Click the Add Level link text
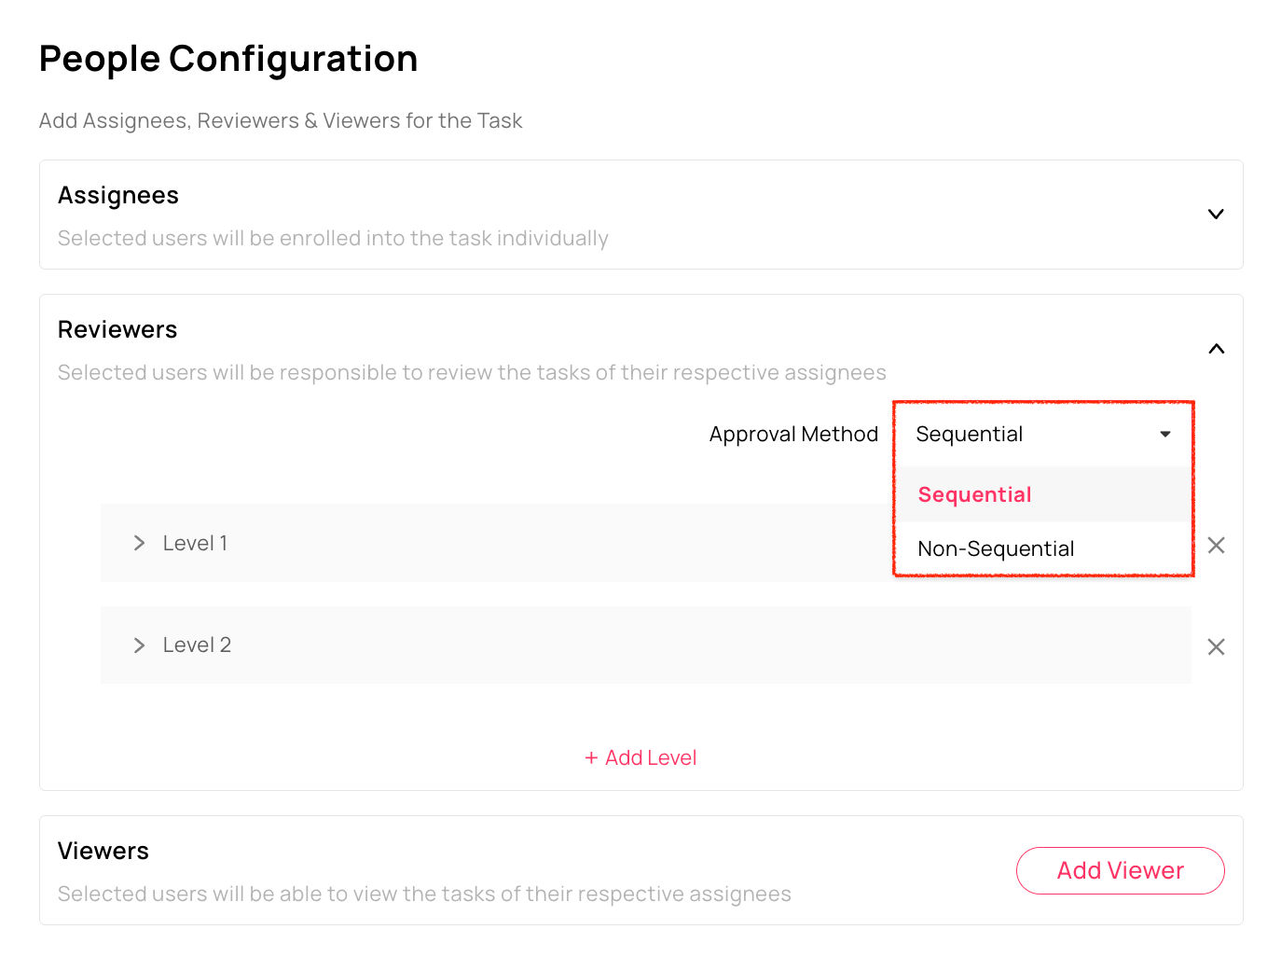The height and width of the screenshot is (957, 1281). pos(651,758)
